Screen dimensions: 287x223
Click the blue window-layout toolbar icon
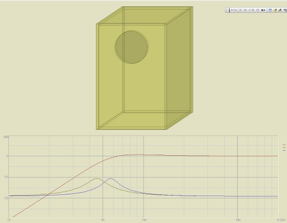point(270,10)
